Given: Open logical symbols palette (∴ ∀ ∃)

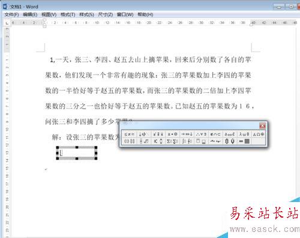Looking at the screenshot, I should tap(201, 134).
